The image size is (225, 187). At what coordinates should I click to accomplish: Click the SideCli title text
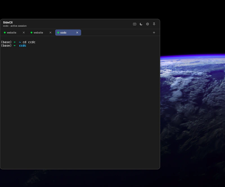[8, 23]
